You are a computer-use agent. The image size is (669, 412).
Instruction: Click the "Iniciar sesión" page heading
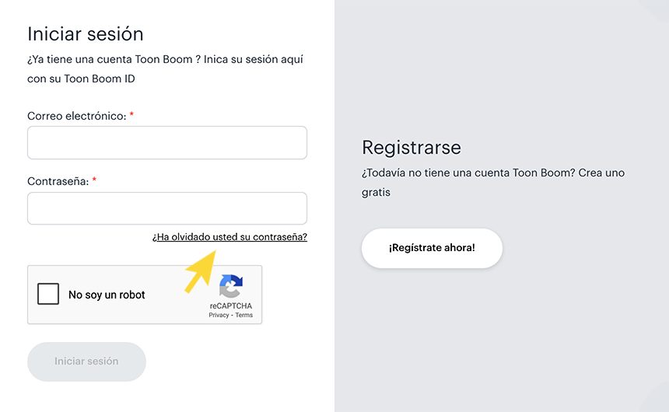86,34
